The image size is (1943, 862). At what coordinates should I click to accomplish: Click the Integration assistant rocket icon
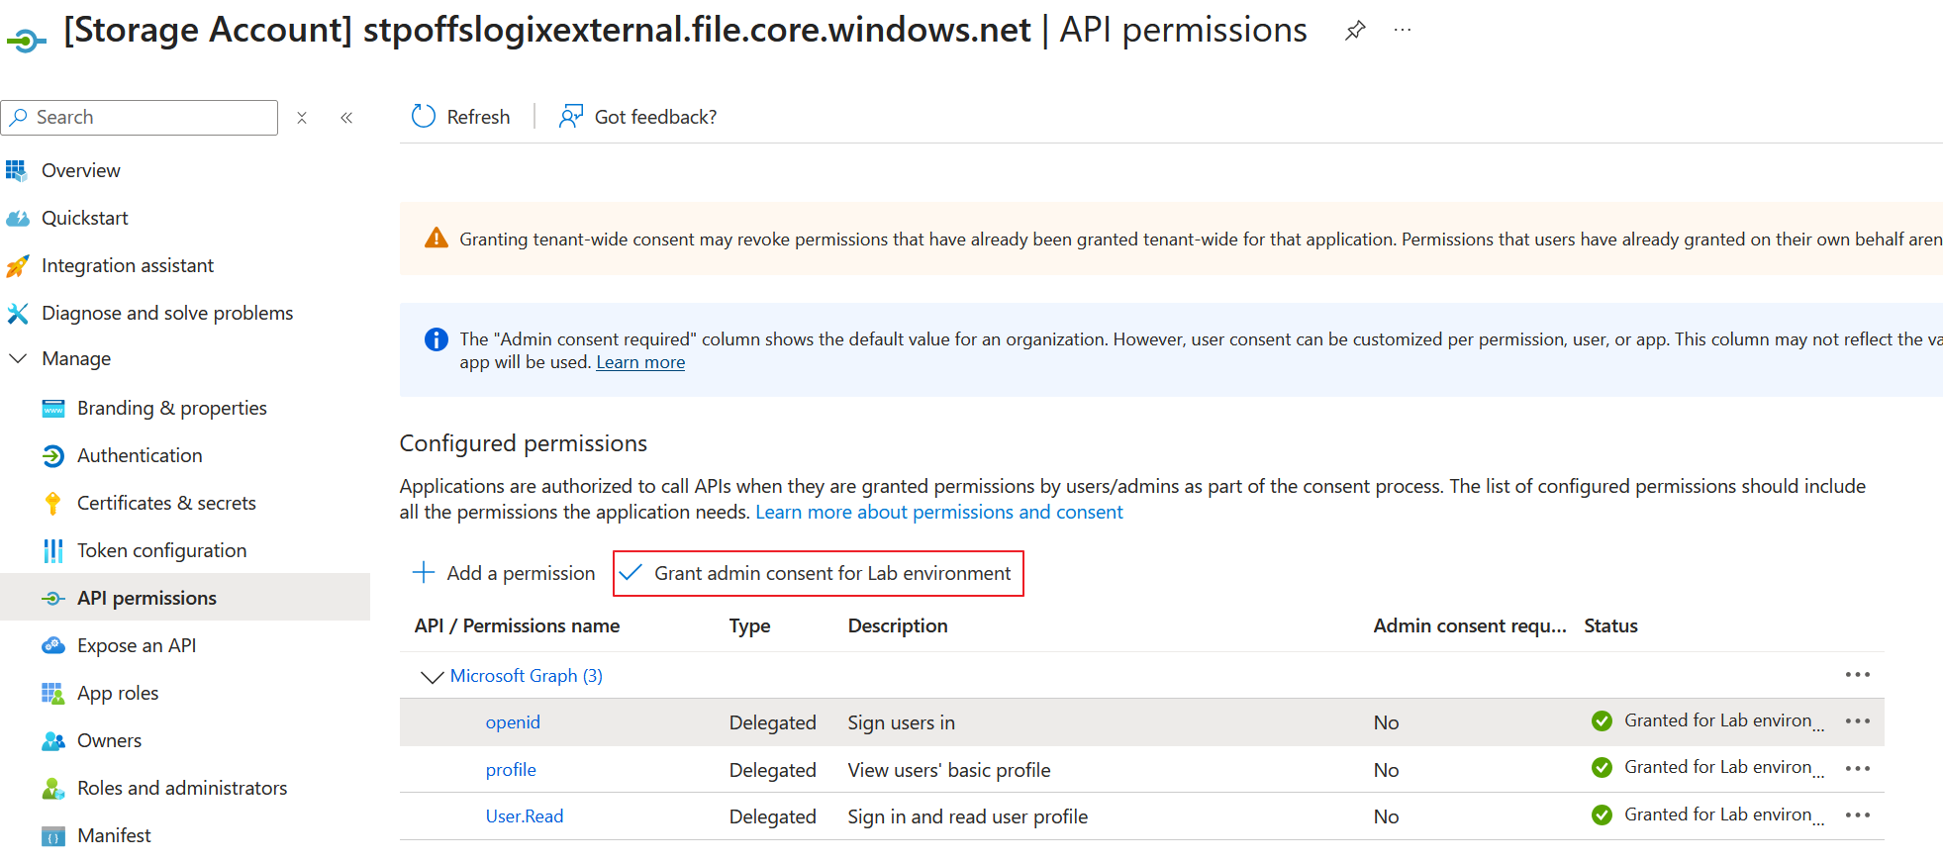(18, 265)
